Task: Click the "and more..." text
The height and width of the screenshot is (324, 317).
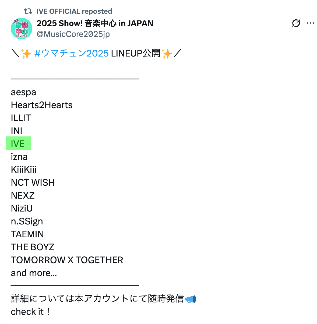Action: pos(34,273)
